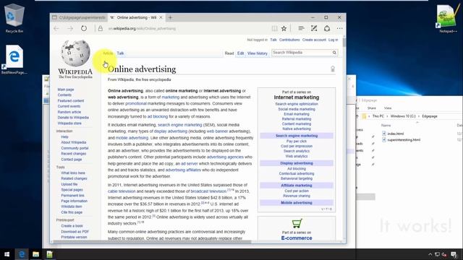The image size is (463, 260).
Task: Open the Action Center tray icon
Action: click(x=454, y=254)
